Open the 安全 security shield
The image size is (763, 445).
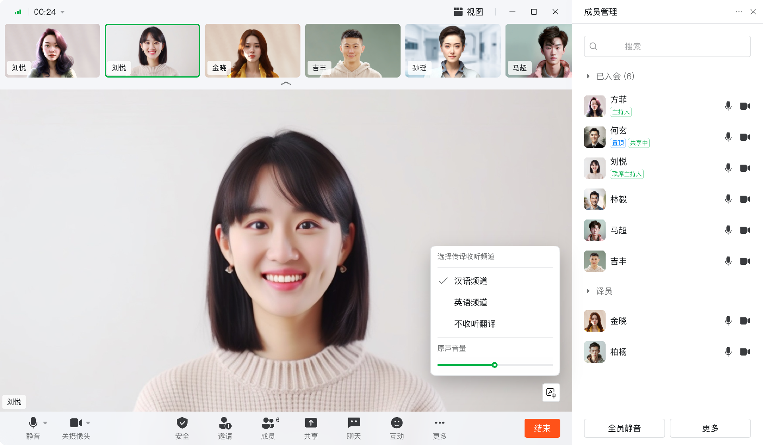(182, 423)
